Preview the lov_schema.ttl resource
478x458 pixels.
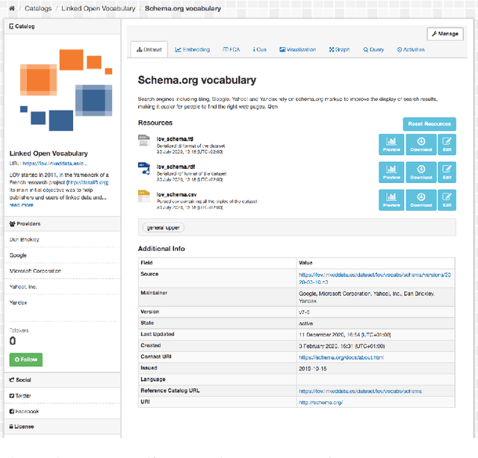391,143
